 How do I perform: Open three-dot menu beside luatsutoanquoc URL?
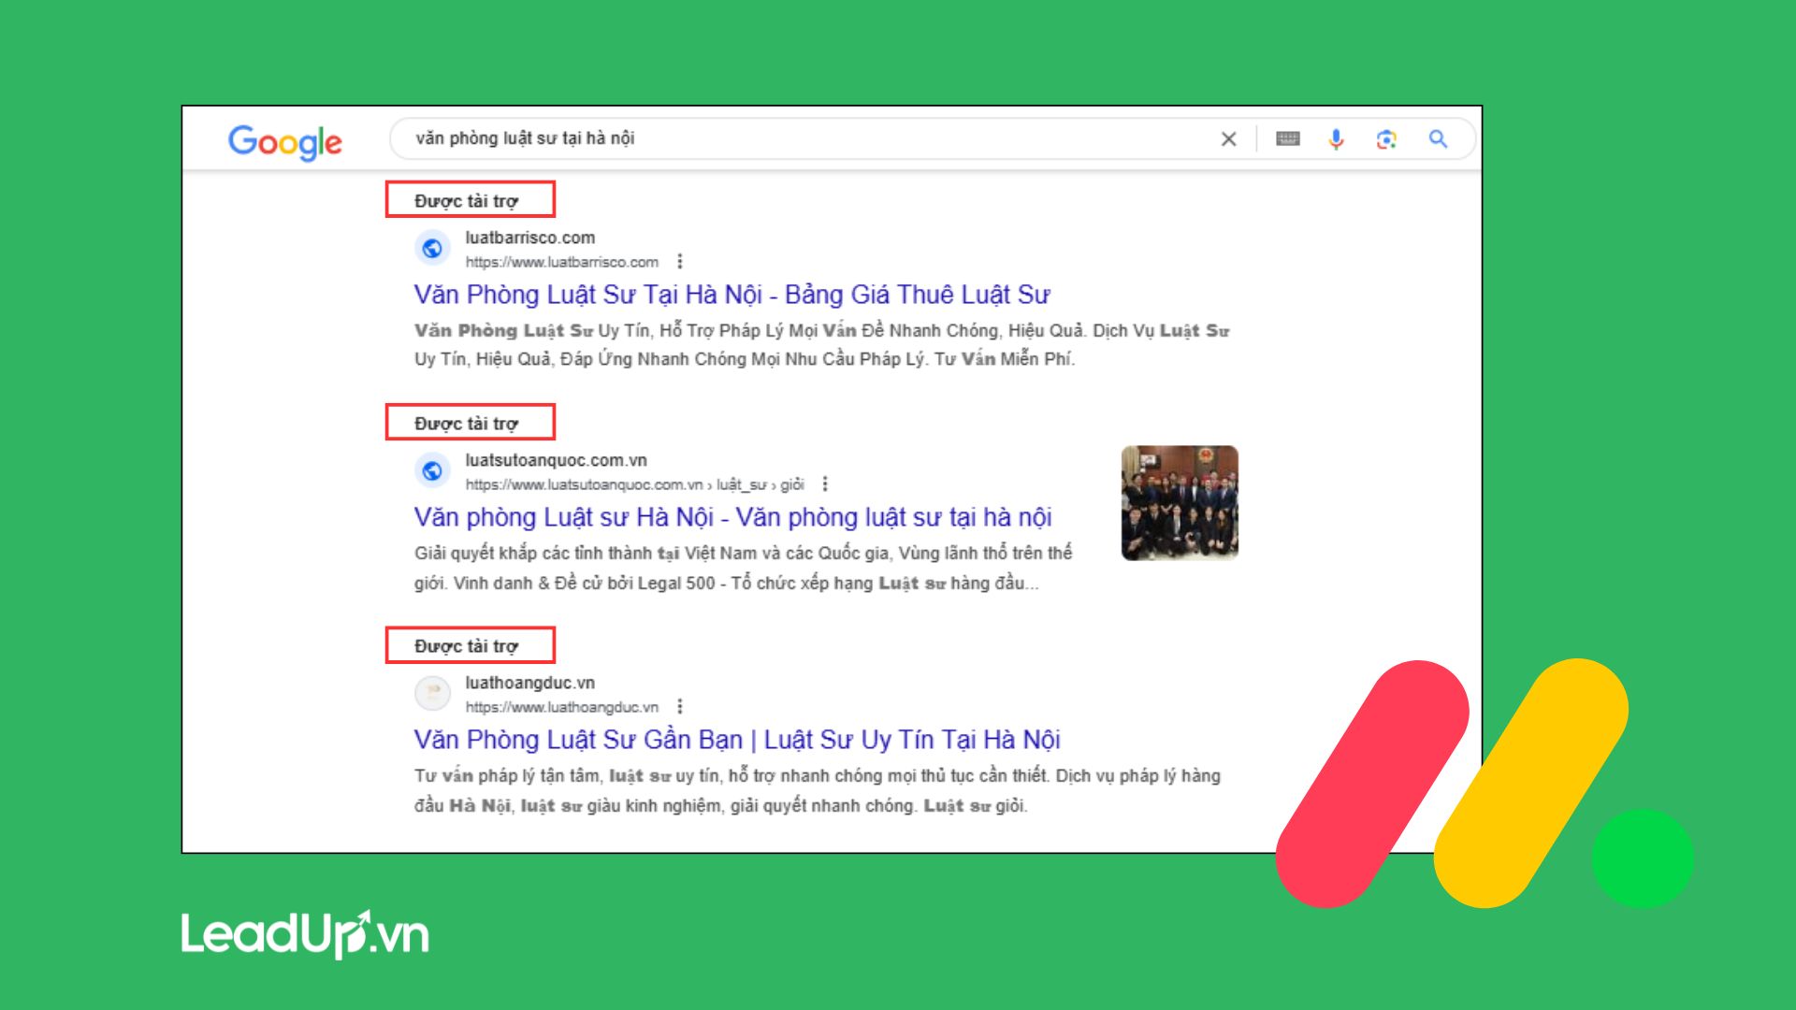[825, 484]
